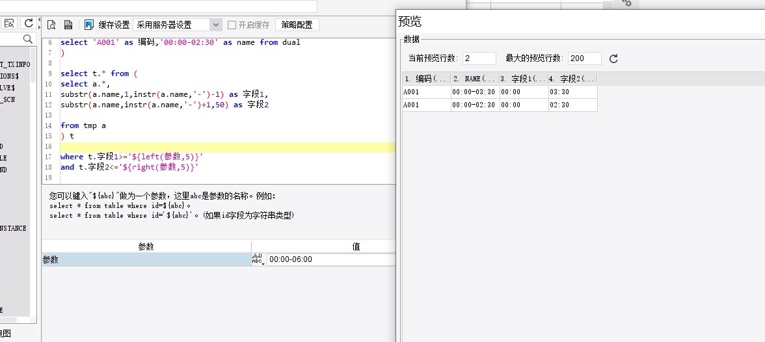Click the blue cache settings icon
This screenshot has width=765, height=342.
click(x=88, y=25)
